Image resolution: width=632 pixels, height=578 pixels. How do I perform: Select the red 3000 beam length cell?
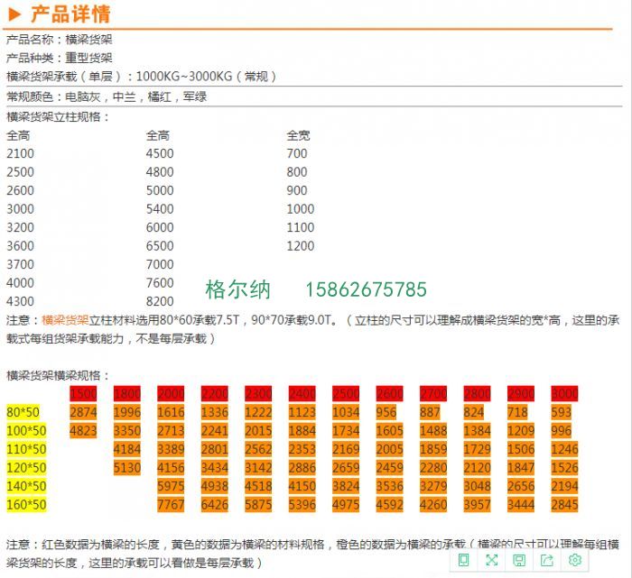coord(564,393)
